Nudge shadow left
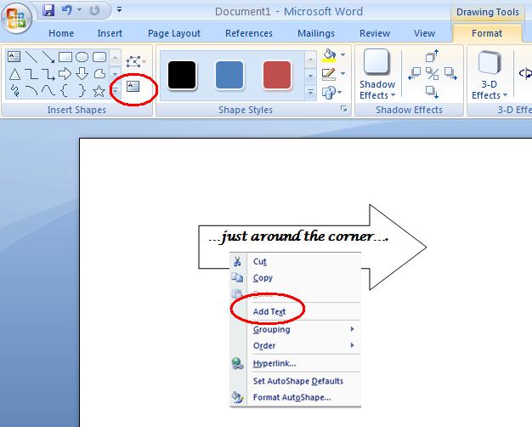 (414, 73)
